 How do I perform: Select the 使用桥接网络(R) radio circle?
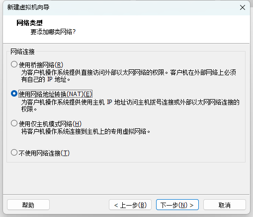pos(14,64)
